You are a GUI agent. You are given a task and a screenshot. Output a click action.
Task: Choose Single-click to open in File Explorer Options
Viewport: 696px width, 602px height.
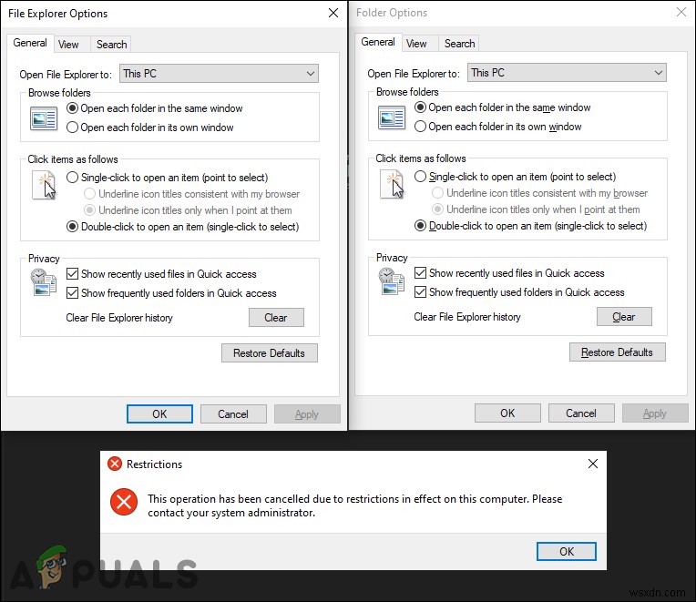tap(72, 178)
